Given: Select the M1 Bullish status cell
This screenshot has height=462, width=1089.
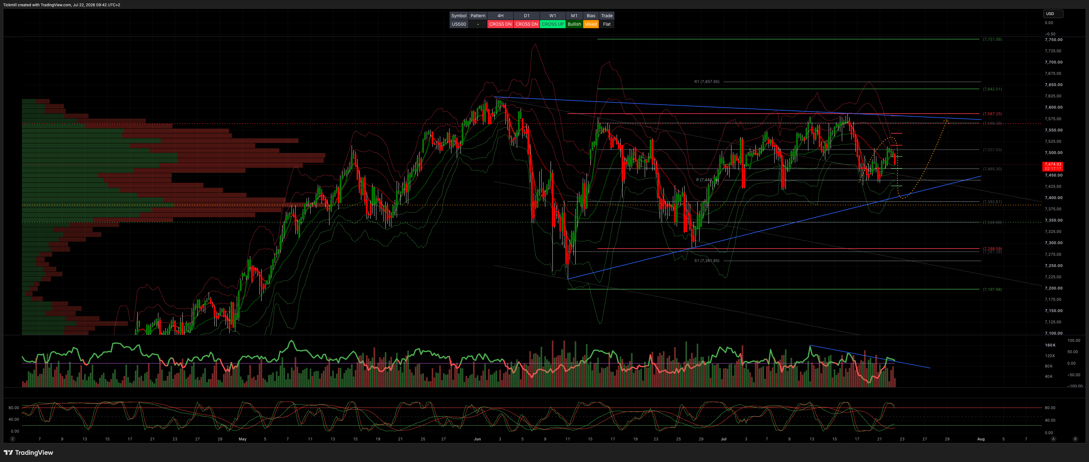Looking at the screenshot, I should tap(574, 24).
